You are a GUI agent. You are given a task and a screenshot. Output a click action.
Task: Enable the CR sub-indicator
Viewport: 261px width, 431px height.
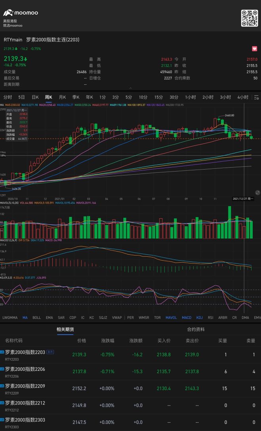(x=234, y=317)
